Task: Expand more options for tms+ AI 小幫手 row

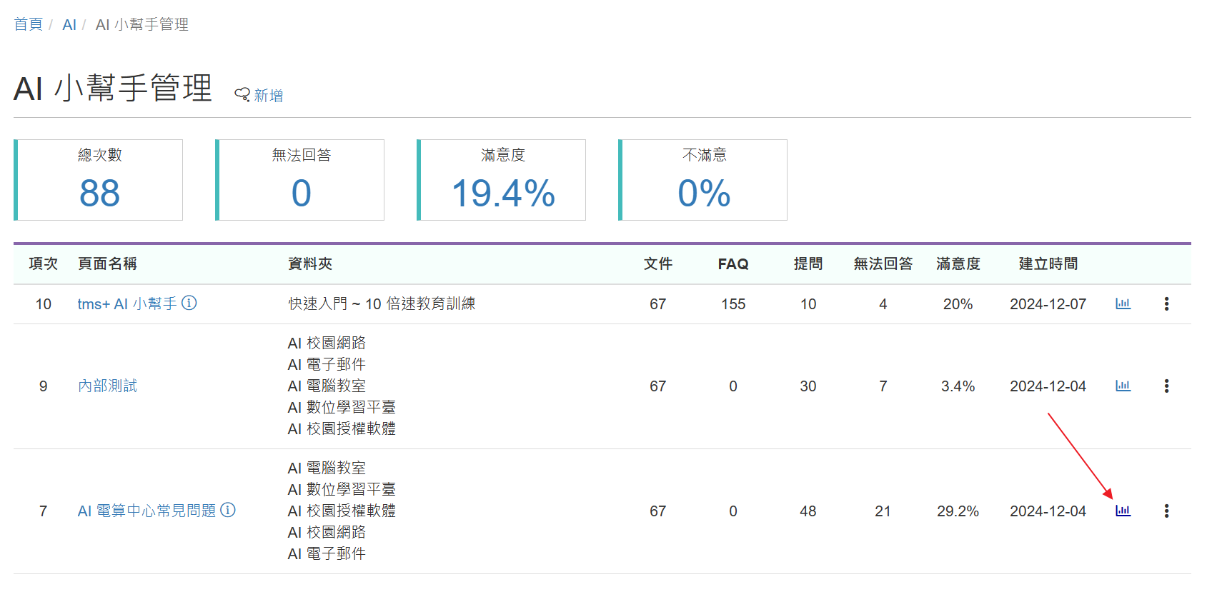Action: [1166, 304]
